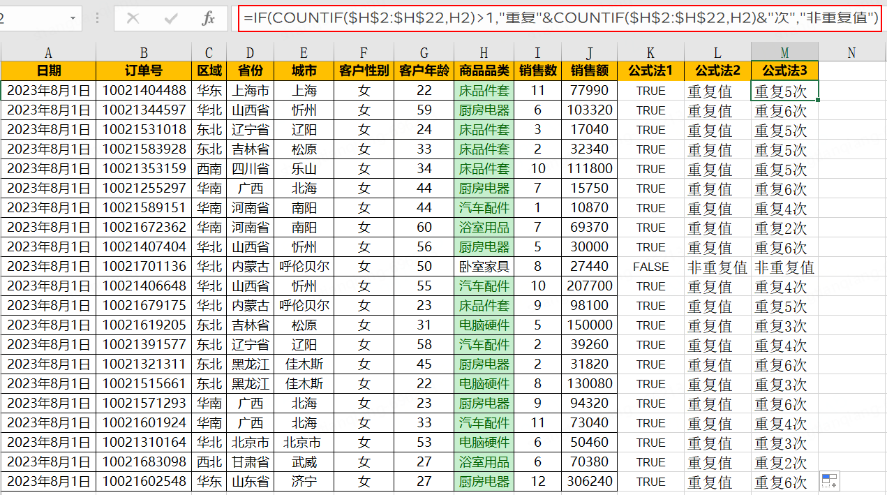Select column K header
The height and width of the screenshot is (495, 887).
[650, 52]
